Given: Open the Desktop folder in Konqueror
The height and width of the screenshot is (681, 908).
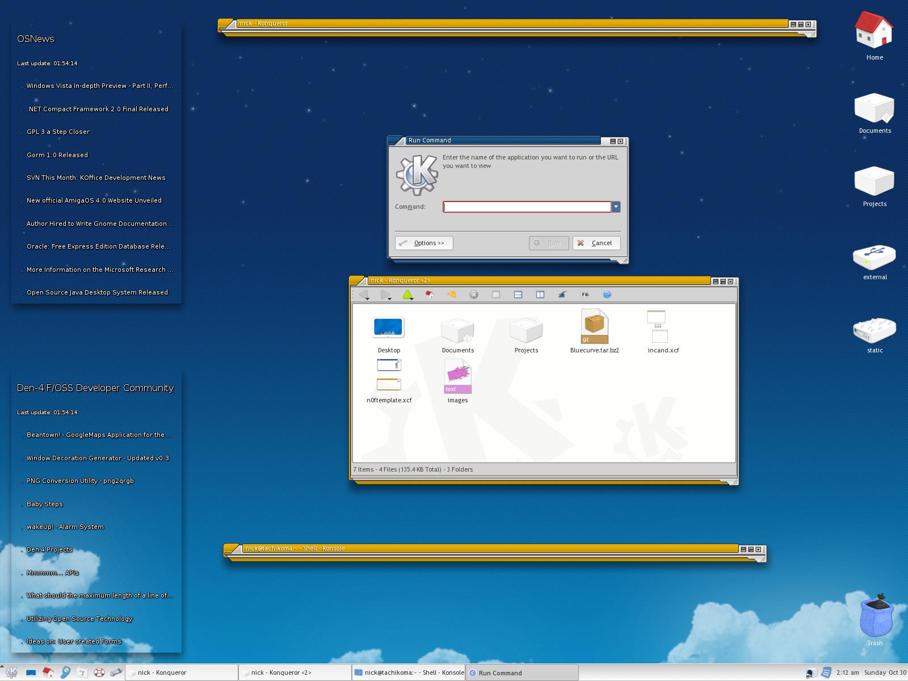Looking at the screenshot, I should (389, 335).
